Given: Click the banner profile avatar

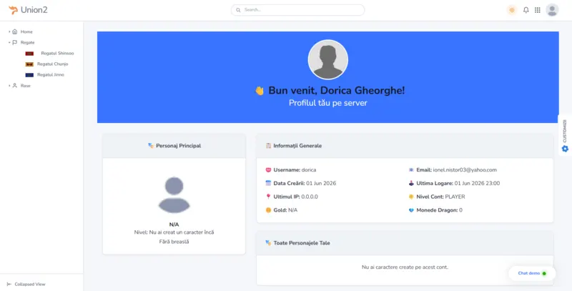Looking at the screenshot, I should (x=327, y=59).
